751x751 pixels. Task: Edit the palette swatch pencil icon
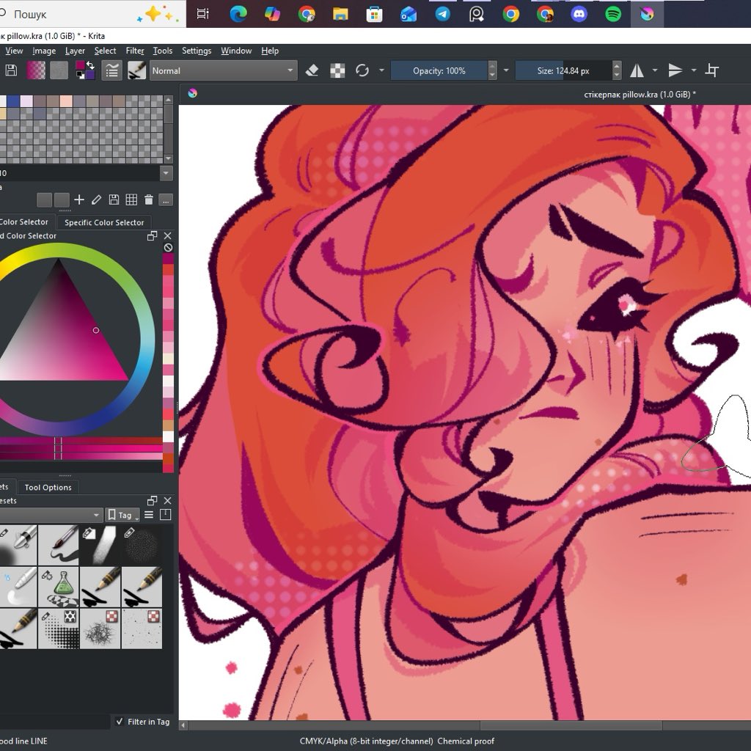96,199
